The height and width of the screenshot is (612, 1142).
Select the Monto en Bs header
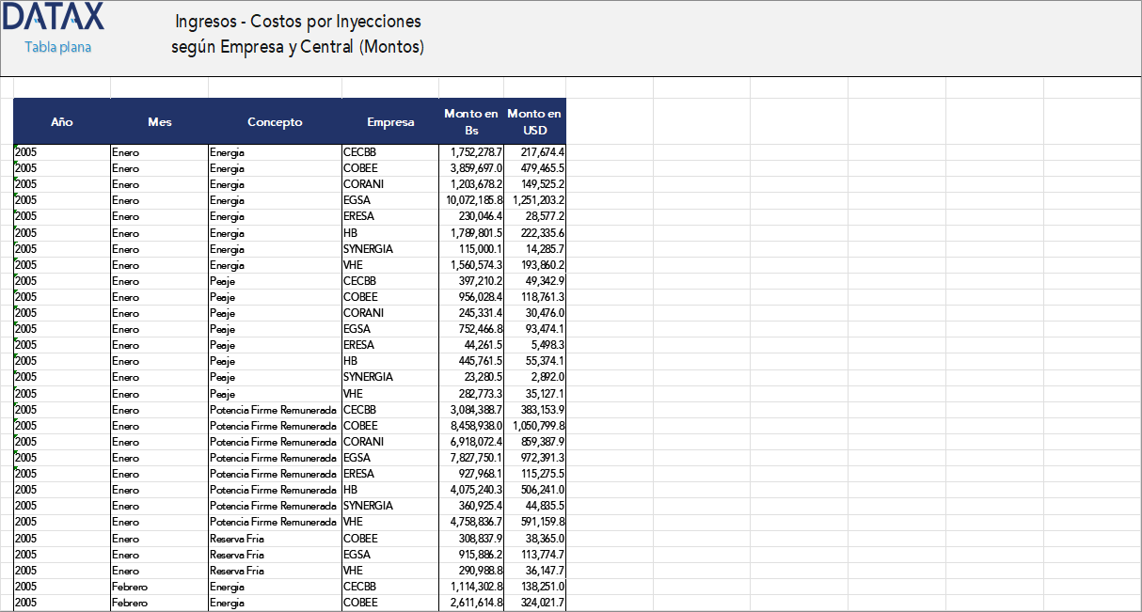pos(471,121)
